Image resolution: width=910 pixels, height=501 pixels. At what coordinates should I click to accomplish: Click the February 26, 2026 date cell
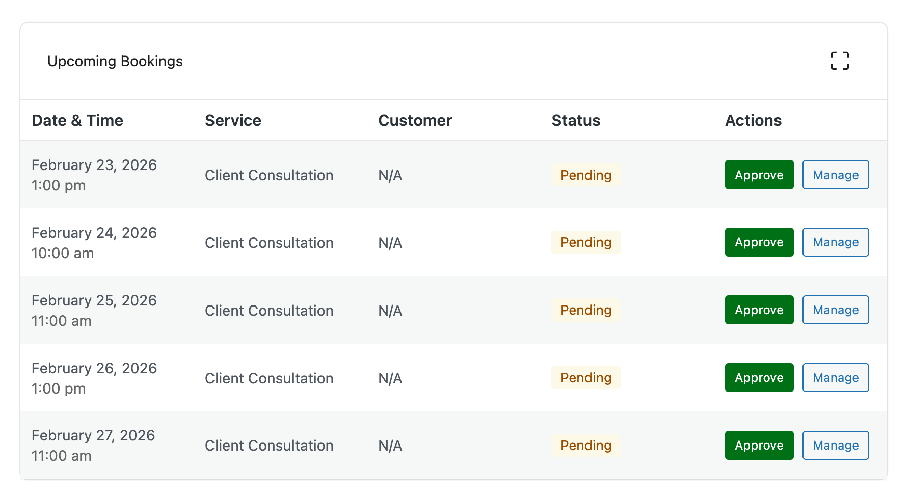coord(94,368)
